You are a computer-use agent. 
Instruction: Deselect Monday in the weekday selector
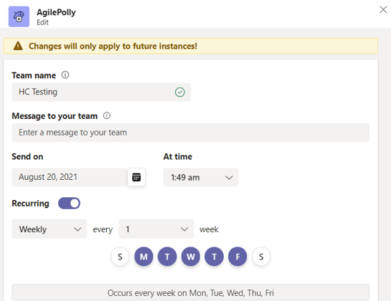tap(144, 257)
